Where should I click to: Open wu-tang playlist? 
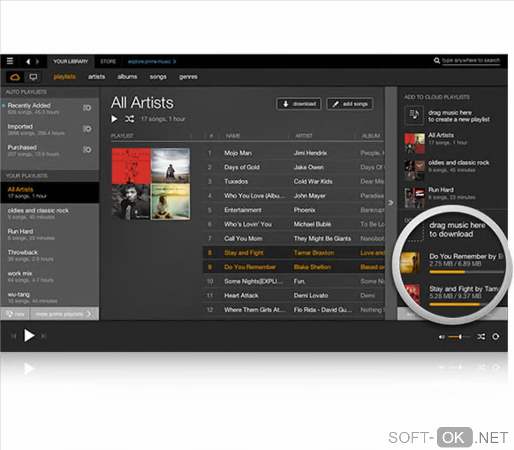click(x=49, y=297)
